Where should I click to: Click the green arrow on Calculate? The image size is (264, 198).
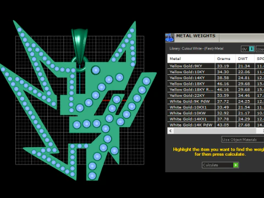(x=235, y=165)
